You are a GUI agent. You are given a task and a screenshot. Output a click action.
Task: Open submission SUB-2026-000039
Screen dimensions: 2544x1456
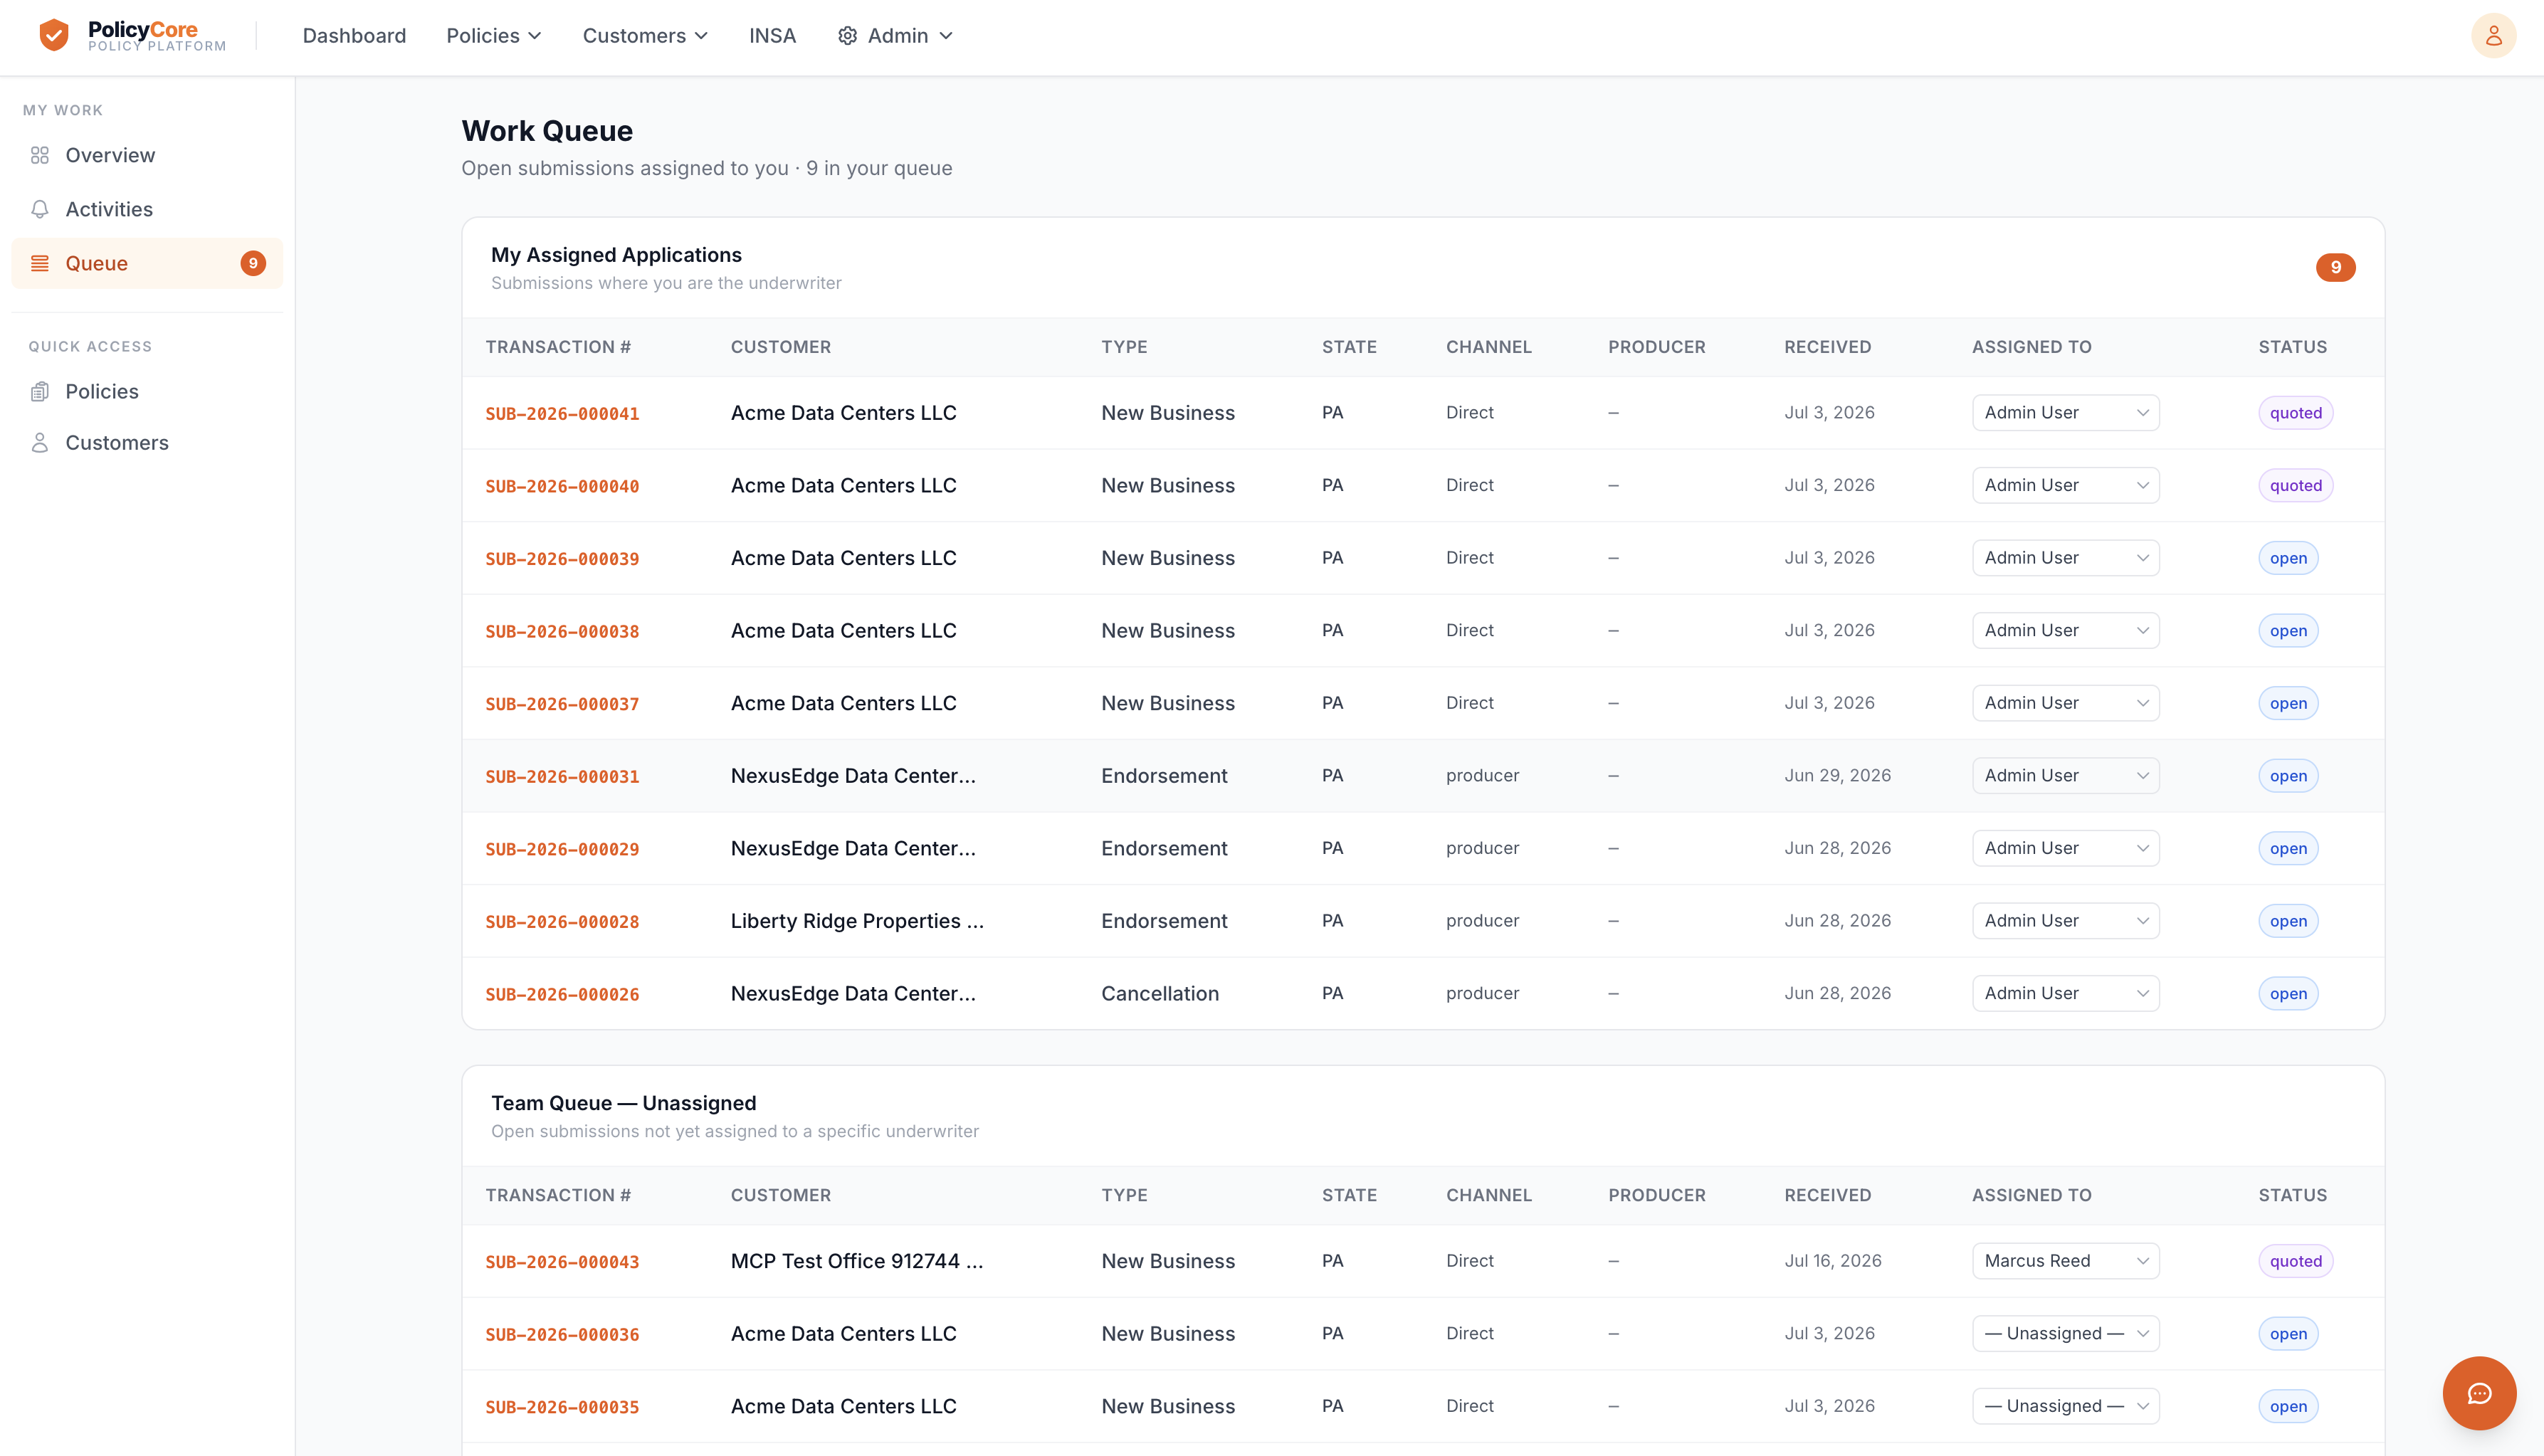[x=562, y=558]
